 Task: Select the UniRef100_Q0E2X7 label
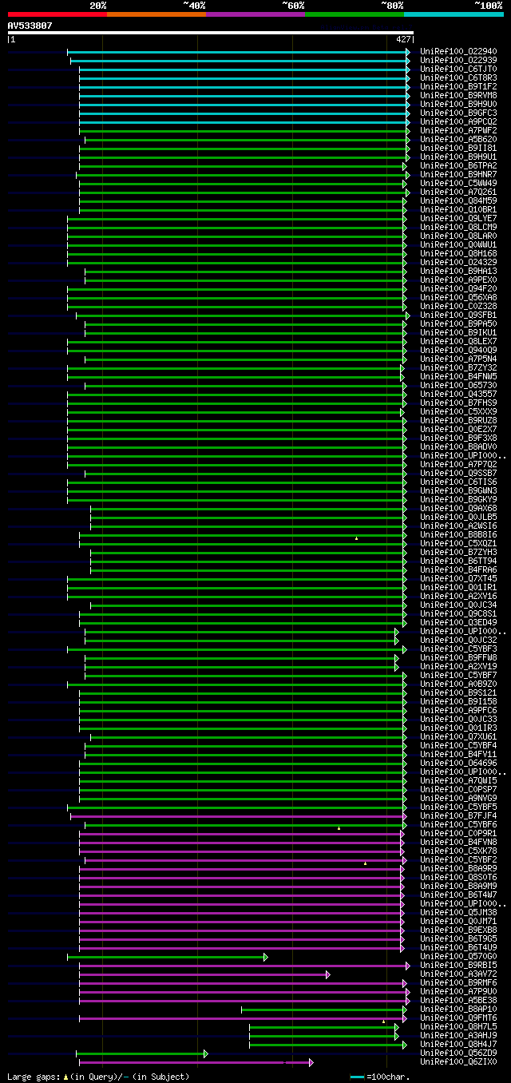tap(458, 429)
